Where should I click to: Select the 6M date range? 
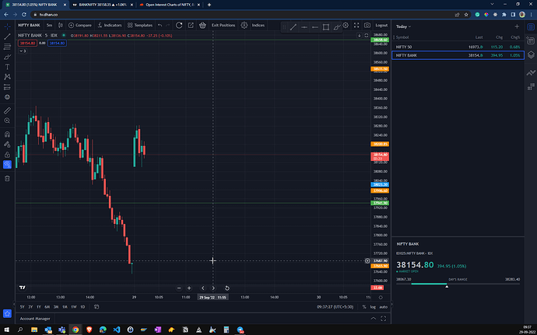click(47, 307)
